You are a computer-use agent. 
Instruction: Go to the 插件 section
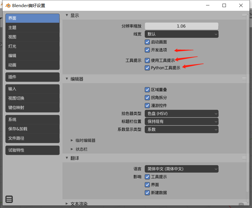click(32, 77)
